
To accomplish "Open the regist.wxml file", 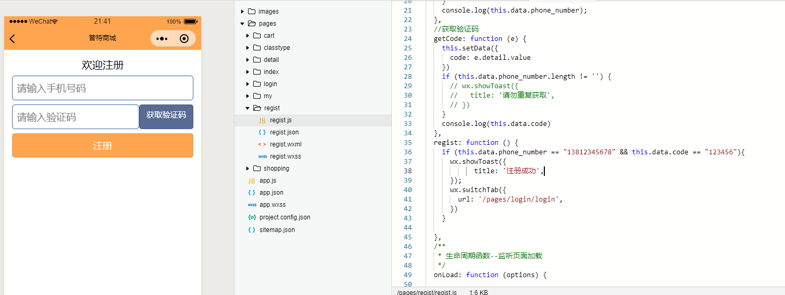I will (x=285, y=144).
